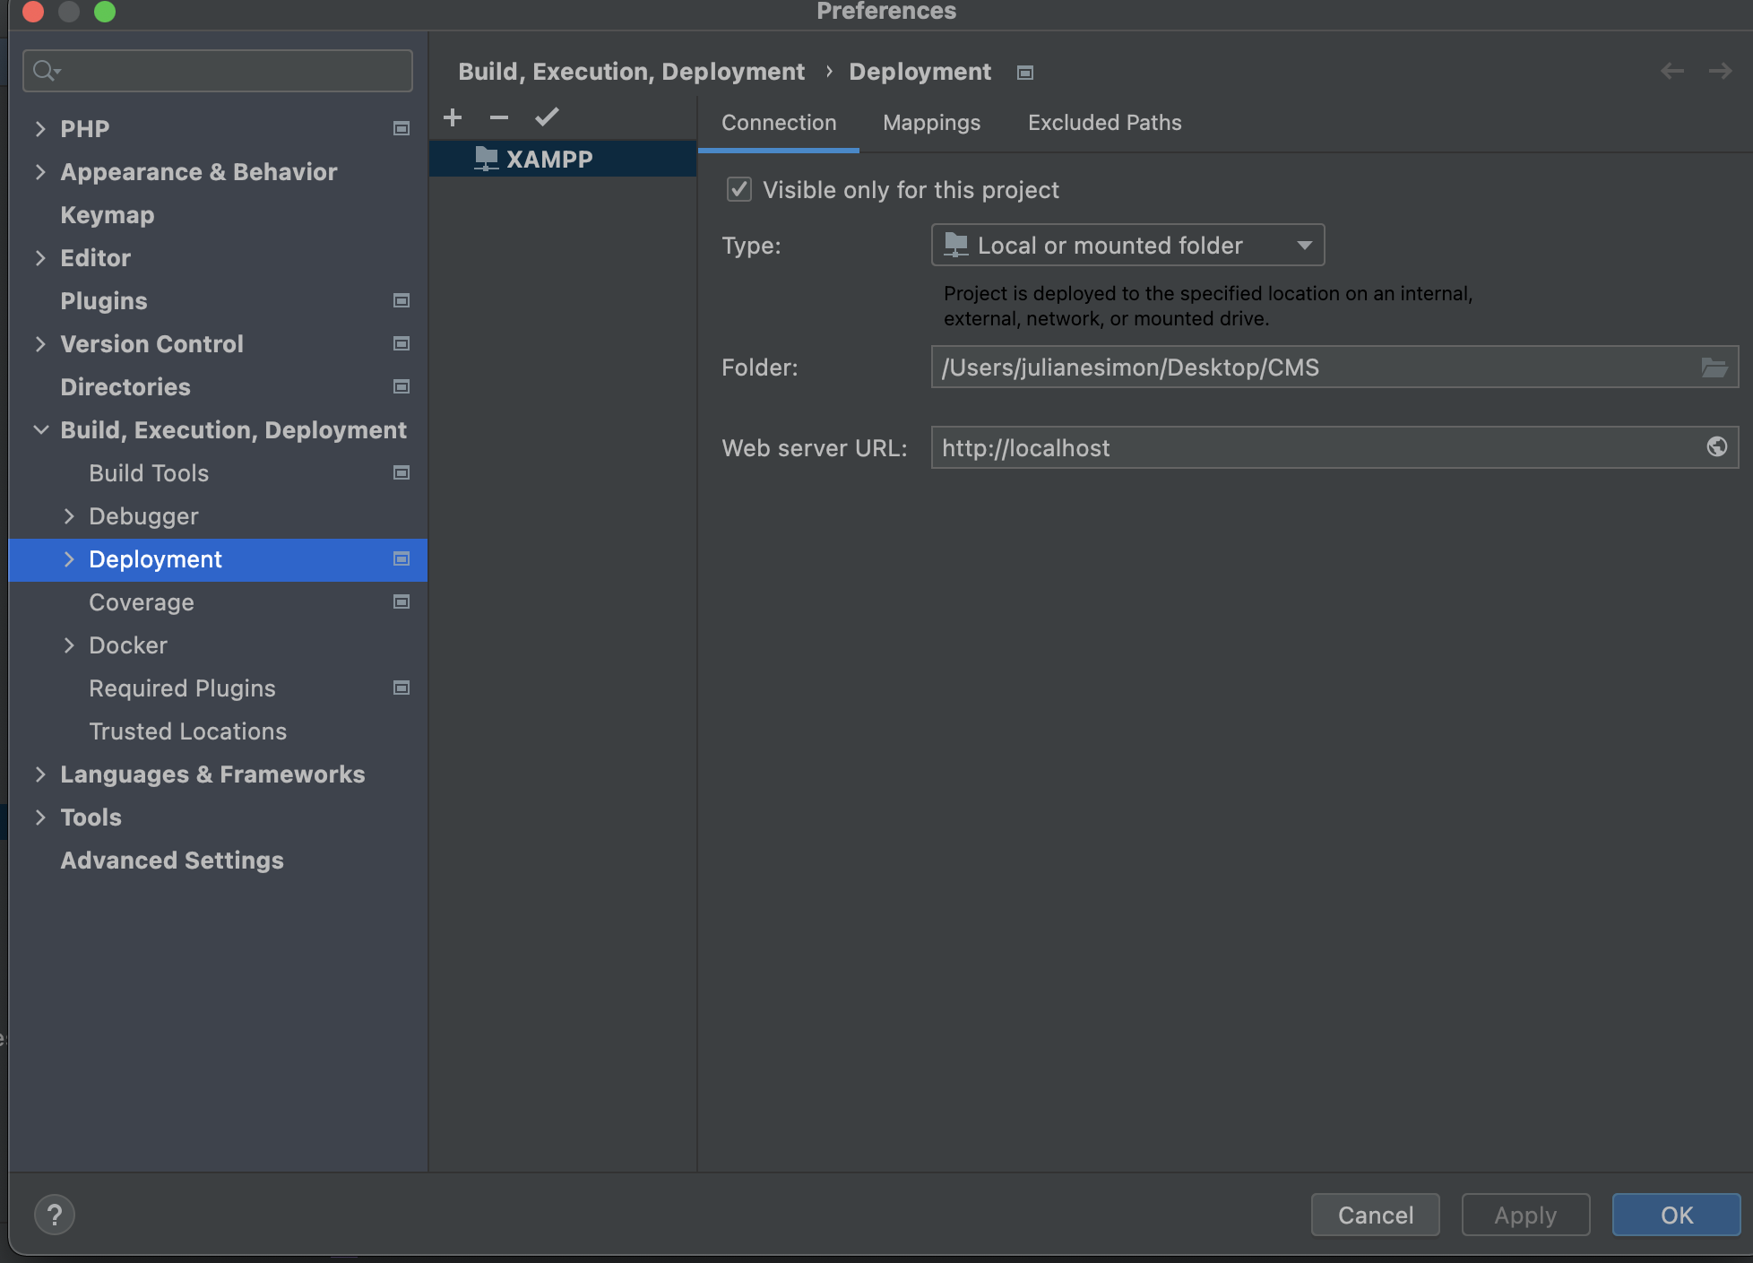Click the Apply button
1753x1263 pixels.
pos(1525,1215)
